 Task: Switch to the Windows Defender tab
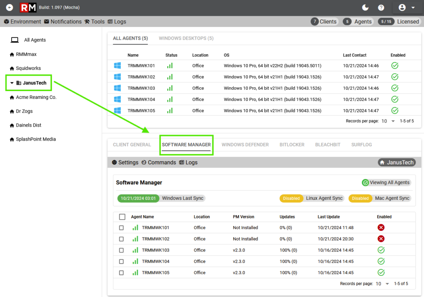(245, 145)
